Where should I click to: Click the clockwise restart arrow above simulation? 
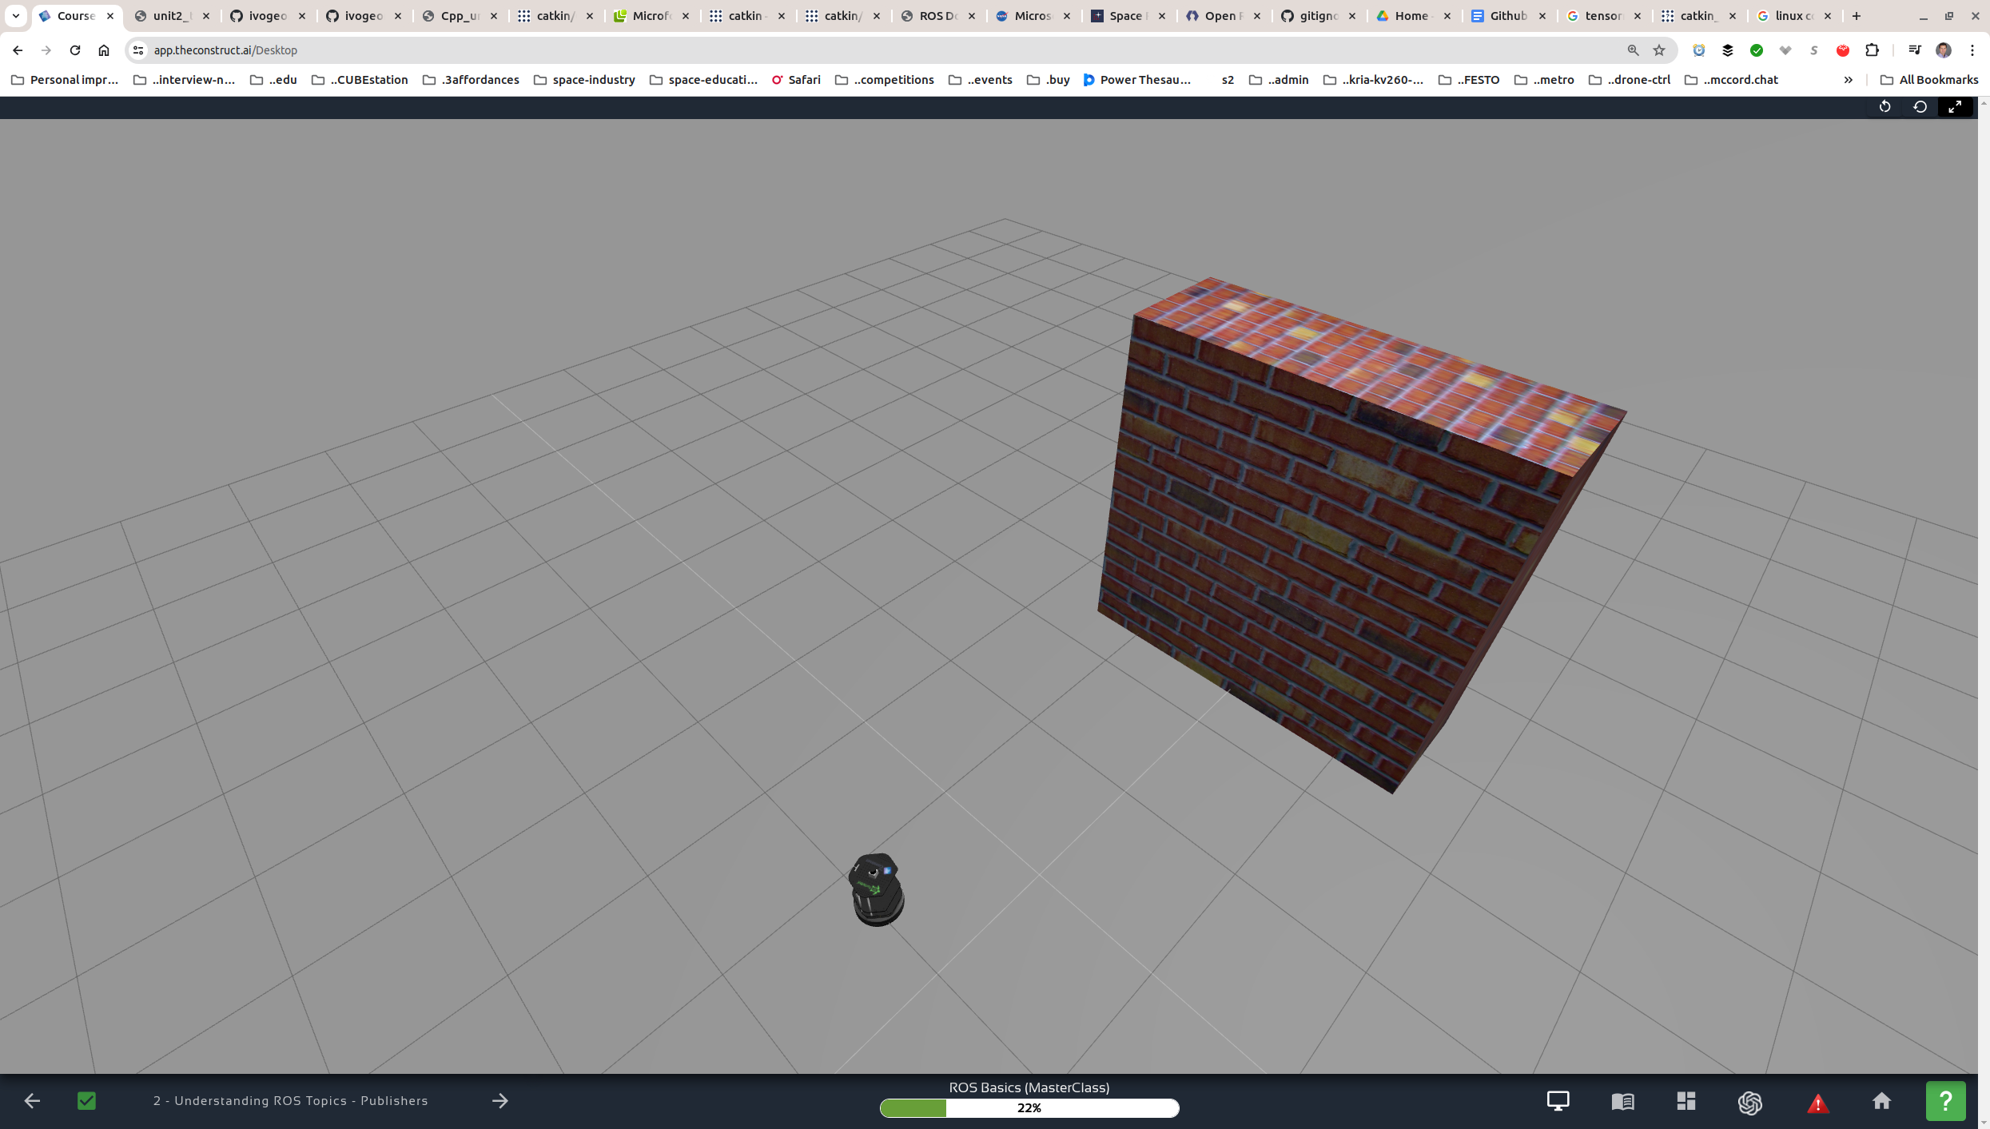coord(1885,106)
